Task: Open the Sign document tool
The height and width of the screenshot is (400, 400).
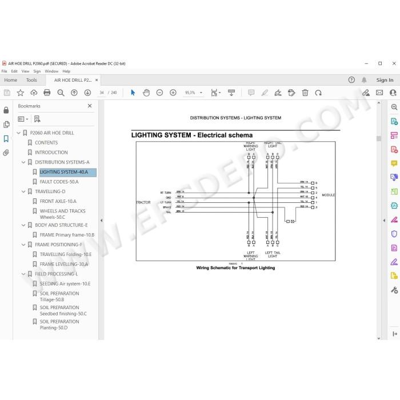Action: click(x=278, y=93)
